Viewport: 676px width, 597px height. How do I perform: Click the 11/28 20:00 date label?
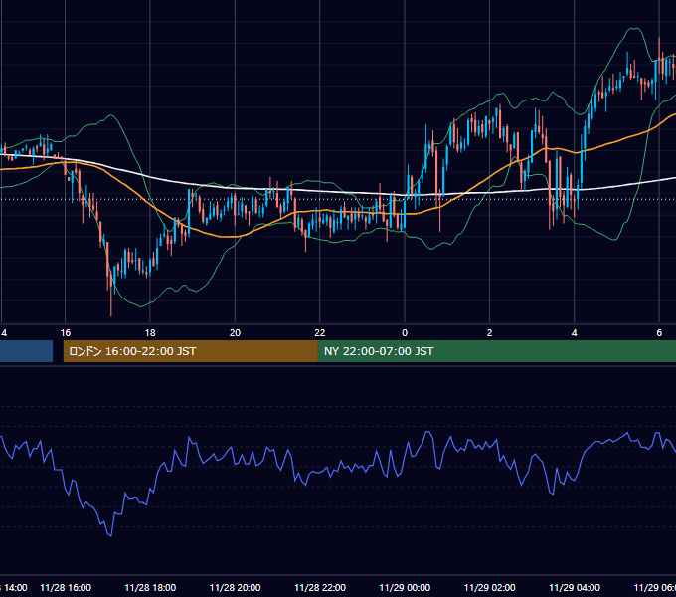coord(235,588)
